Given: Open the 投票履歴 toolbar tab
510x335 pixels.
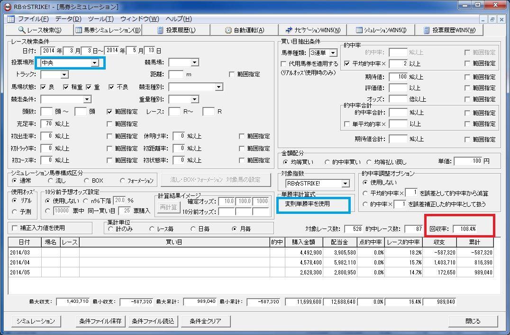Looking at the screenshot, I should click(x=176, y=30).
